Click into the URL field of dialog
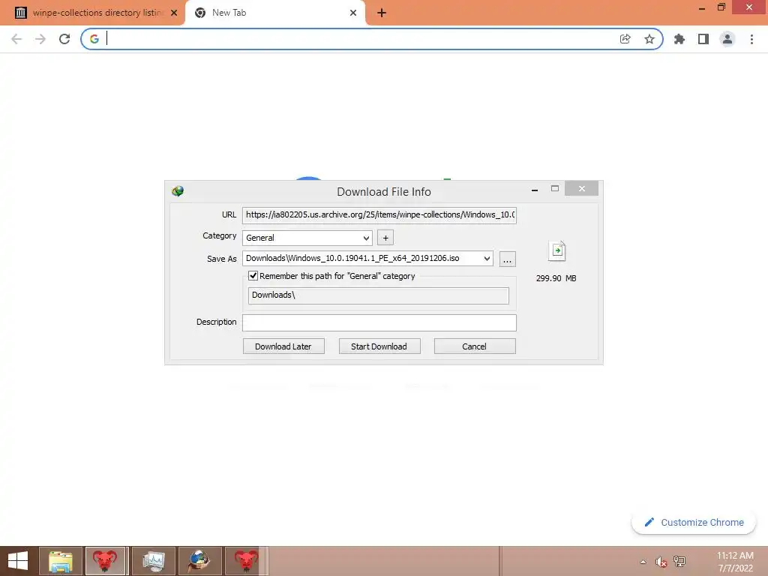Image resolution: width=768 pixels, height=576 pixels. click(379, 215)
